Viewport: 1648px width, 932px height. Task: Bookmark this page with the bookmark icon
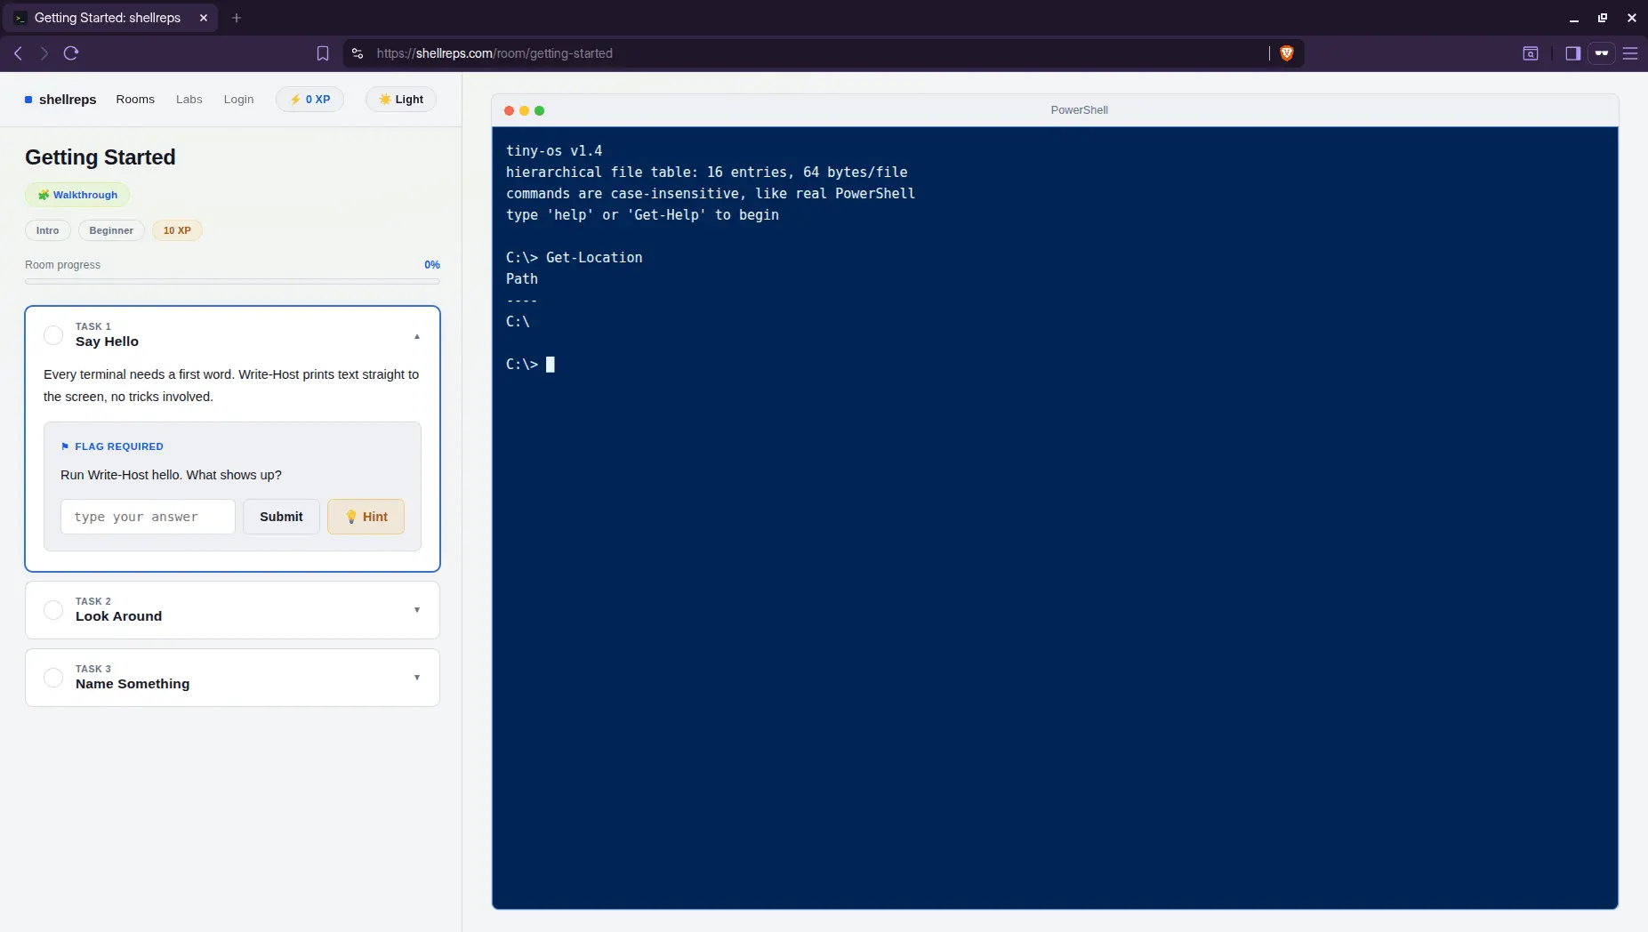[323, 53]
